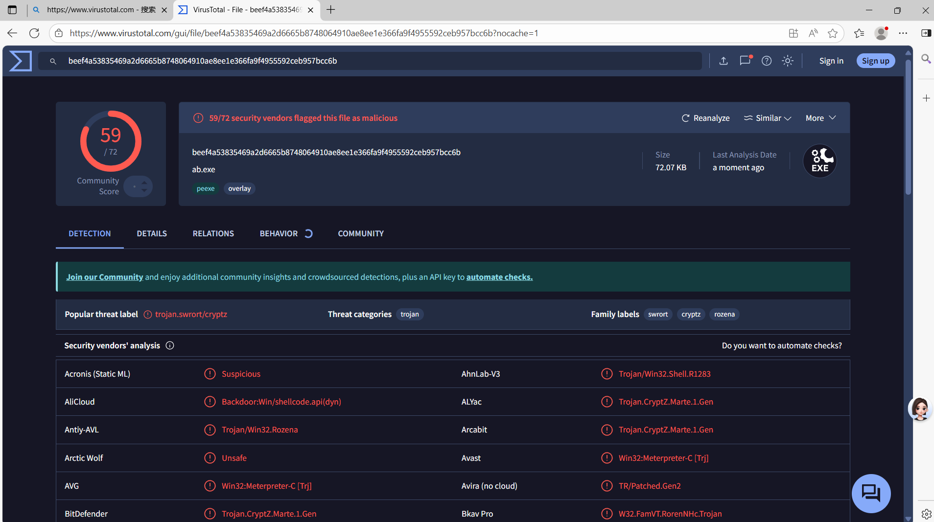Click the site info lock icon

(x=59, y=33)
